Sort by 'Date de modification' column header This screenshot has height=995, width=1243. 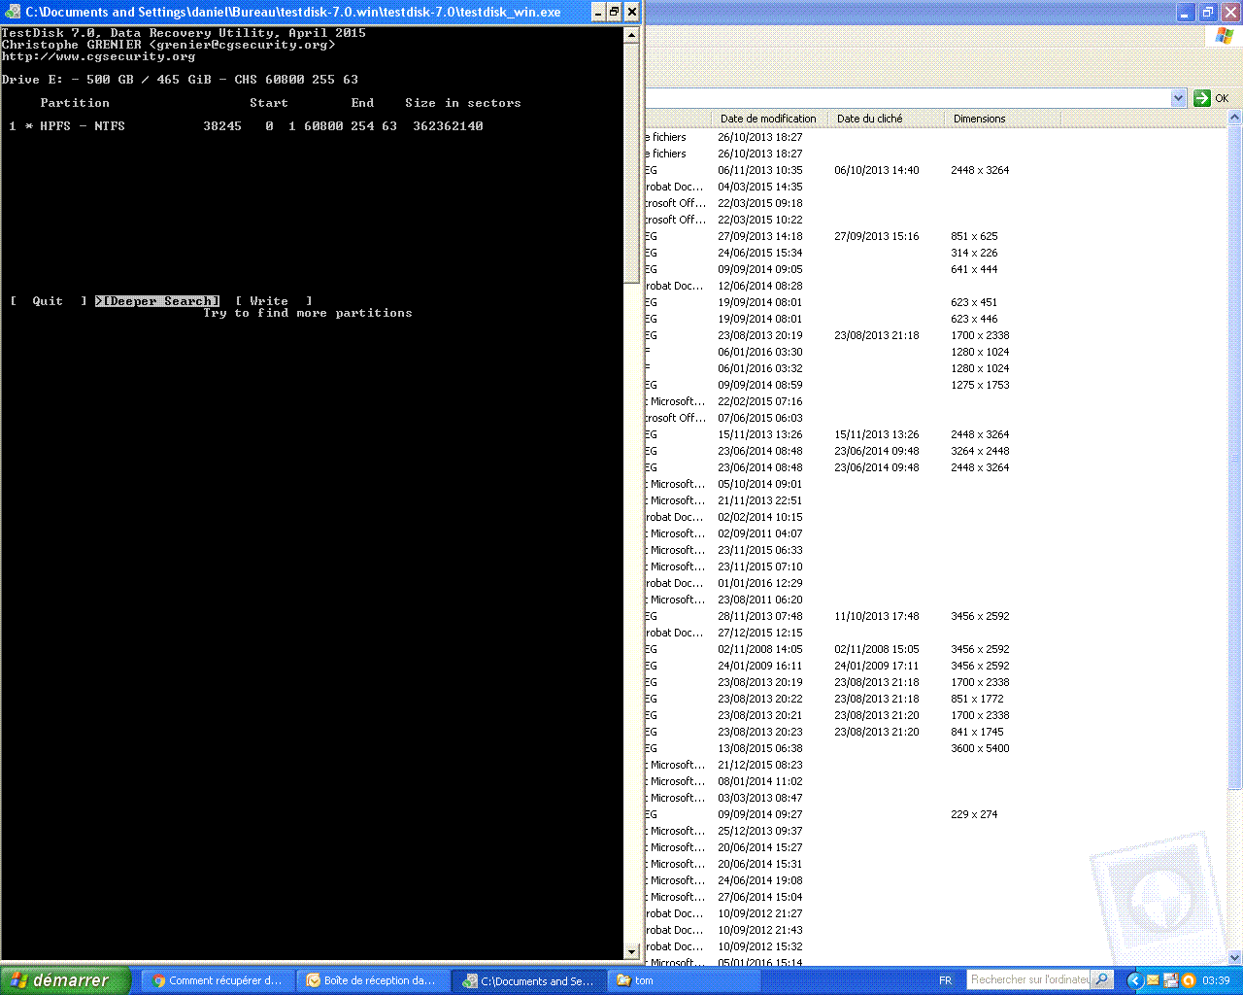[x=769, y=119]
